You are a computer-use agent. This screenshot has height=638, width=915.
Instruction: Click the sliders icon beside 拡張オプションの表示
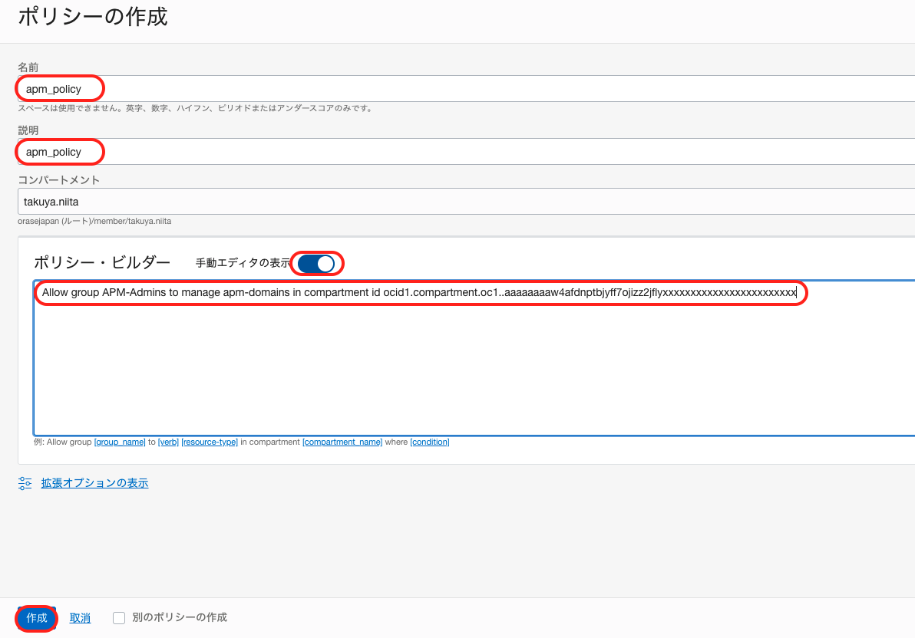(25, 483)
